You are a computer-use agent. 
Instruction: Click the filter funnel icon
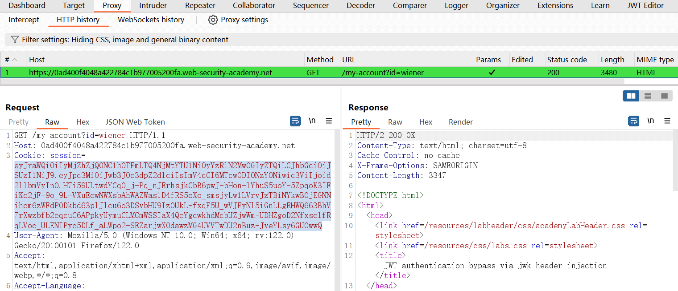(x=15, y=40)
